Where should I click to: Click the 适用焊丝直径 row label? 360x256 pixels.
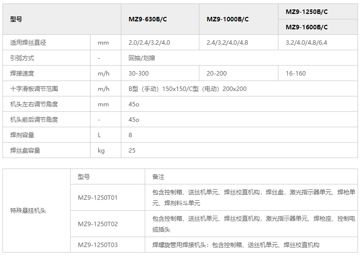click(x=28, y=43)
